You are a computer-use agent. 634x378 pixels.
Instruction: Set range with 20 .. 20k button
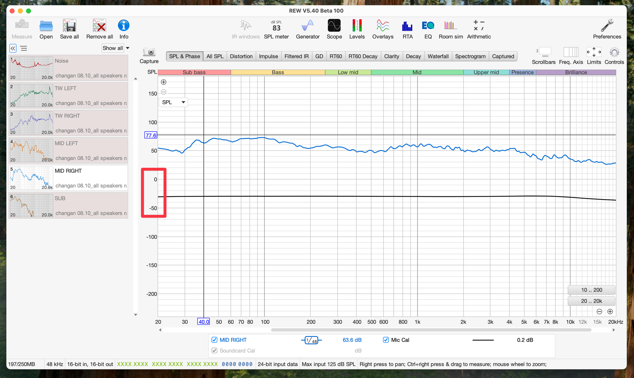coord(591,301)
